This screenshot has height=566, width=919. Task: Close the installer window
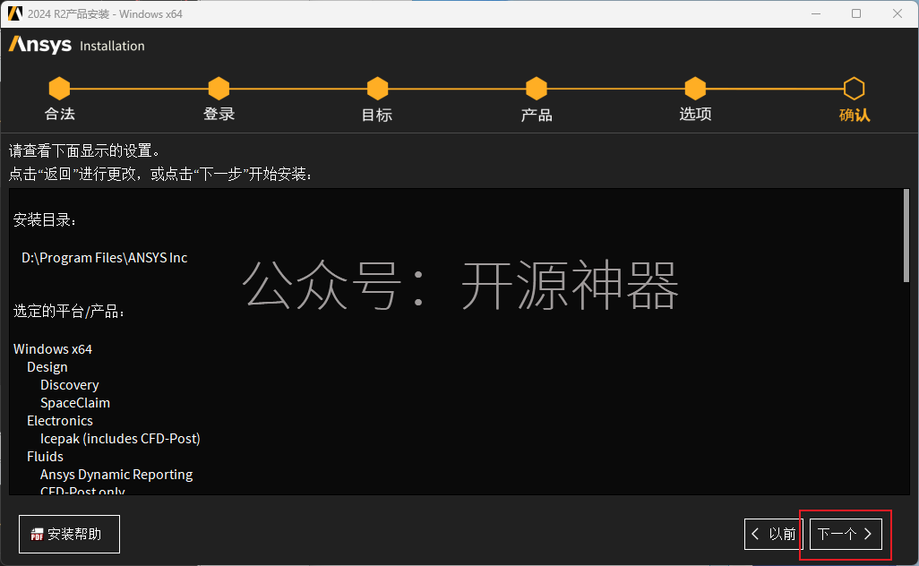point(898,13)
